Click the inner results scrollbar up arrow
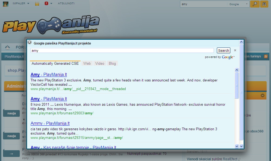The height and width of the screenshot is (161, 271). coord(237,70)
